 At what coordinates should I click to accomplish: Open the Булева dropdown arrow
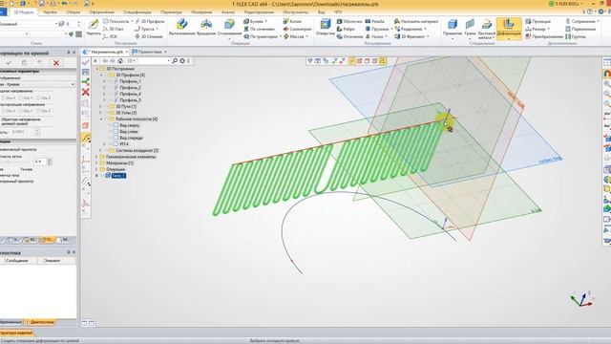click(x=265, y=21)
